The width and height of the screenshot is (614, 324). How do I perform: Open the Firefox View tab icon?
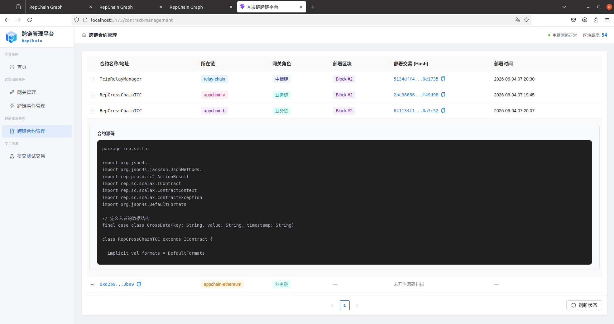coord(18,7)
